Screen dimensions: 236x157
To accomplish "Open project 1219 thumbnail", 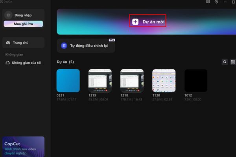I will tap(100, 80).
